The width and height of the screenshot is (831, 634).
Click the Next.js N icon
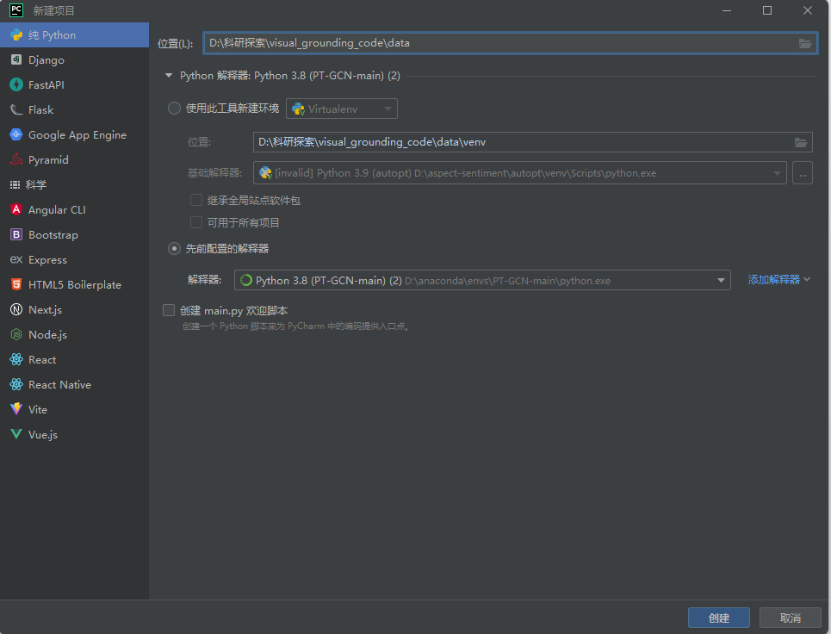16,309
